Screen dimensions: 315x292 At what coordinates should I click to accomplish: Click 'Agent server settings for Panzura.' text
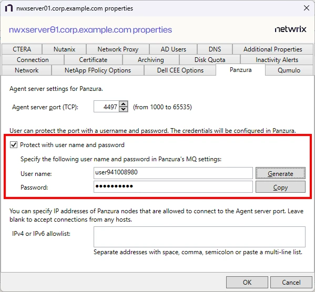click(56, 89)
